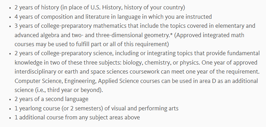Viewport: 266px width, 127px height.
Task: Click '2 years of college-preparatory science' line
Action: pyautogui.click(x=137, y=53)
